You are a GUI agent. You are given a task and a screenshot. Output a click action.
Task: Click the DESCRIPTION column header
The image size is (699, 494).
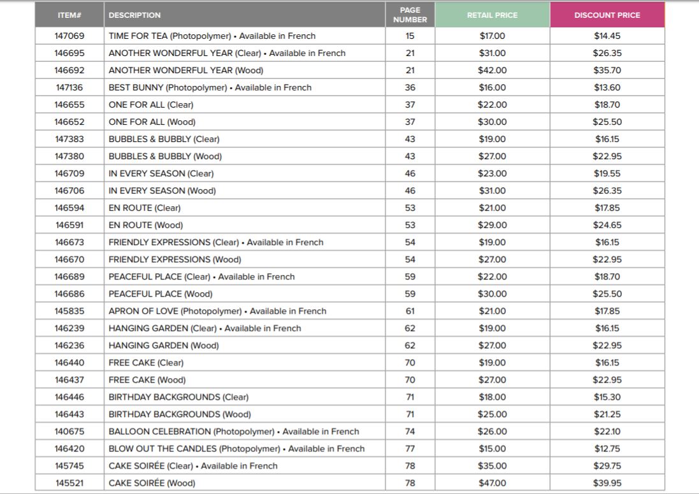(x=134, y=15)
